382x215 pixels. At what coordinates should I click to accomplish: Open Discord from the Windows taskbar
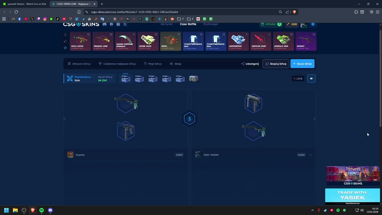50,210
